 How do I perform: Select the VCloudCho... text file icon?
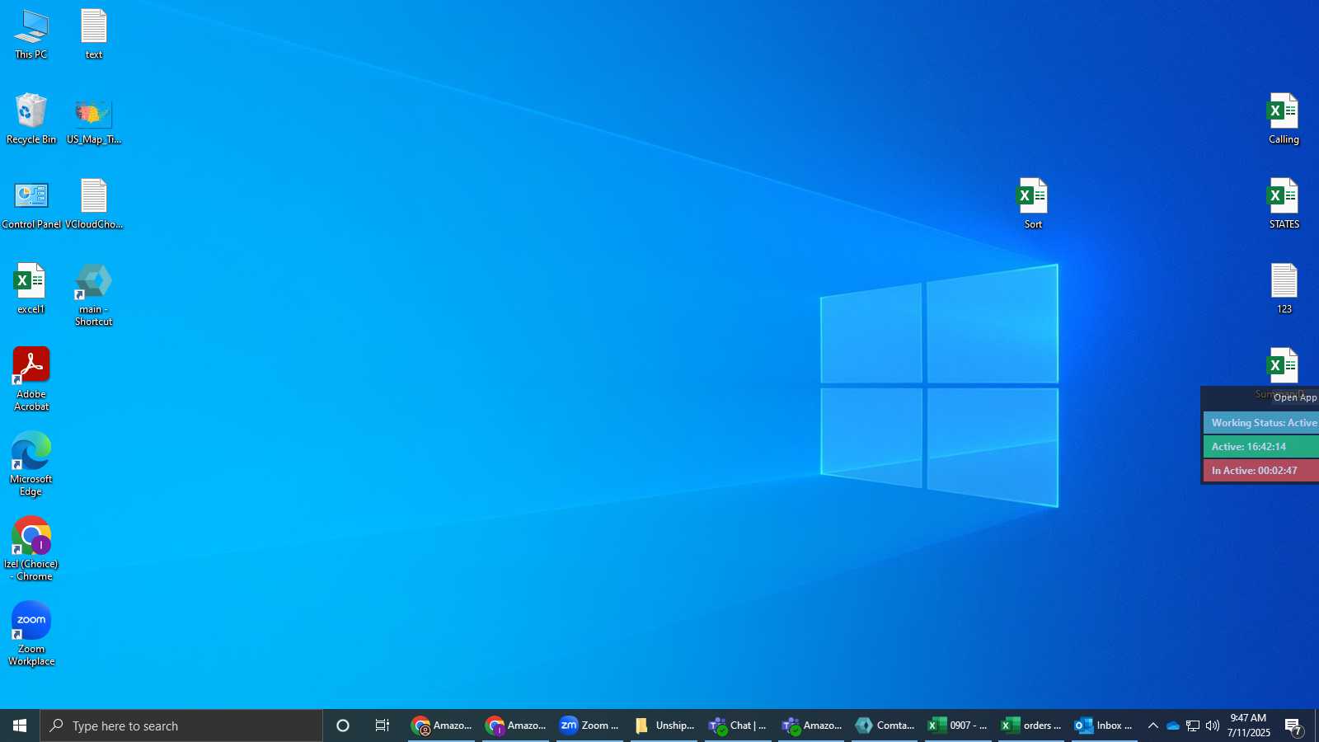click(94, 204)
